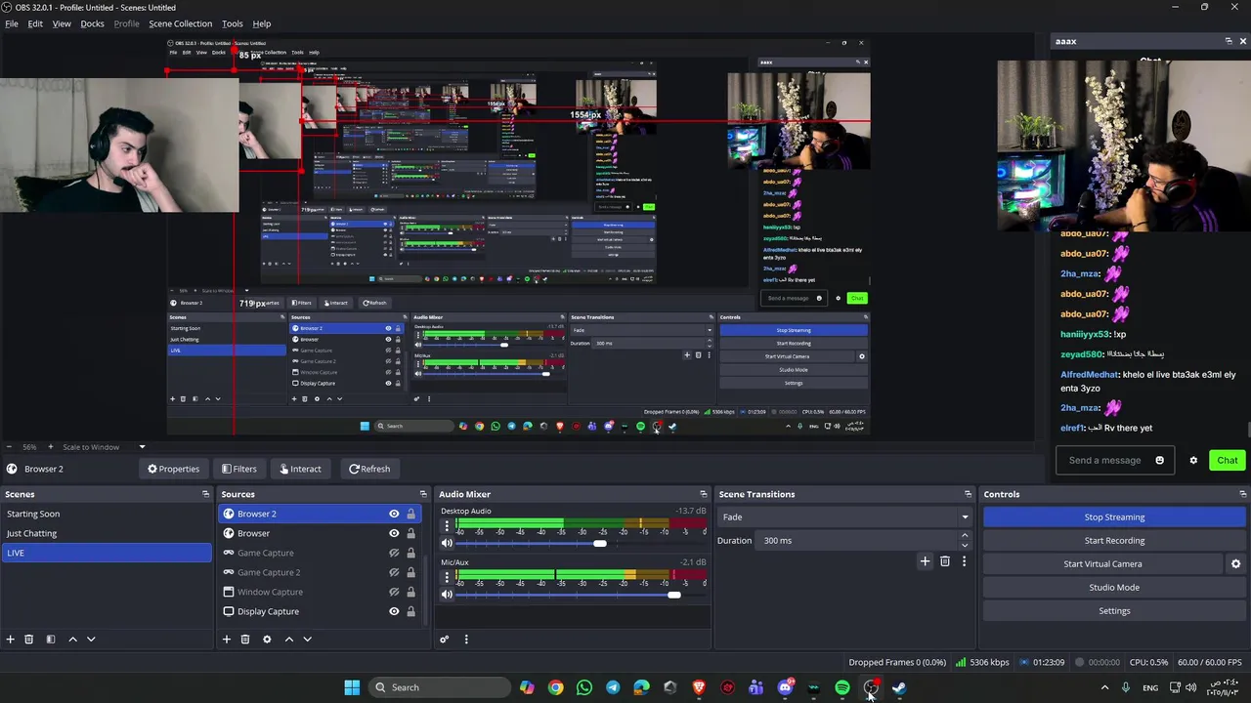This screenshot has height=703, width=1251.
Task: Click Start Recording
Action: [x=1114, y=540]
